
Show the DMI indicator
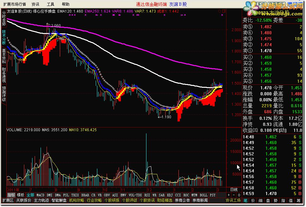(49, 195)
